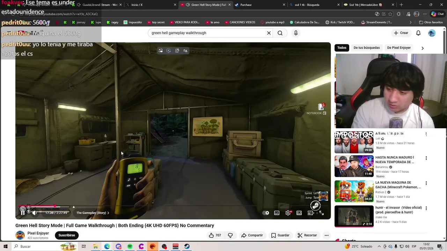
Task: Like the video with 707 likes
Action: point(215,235)
